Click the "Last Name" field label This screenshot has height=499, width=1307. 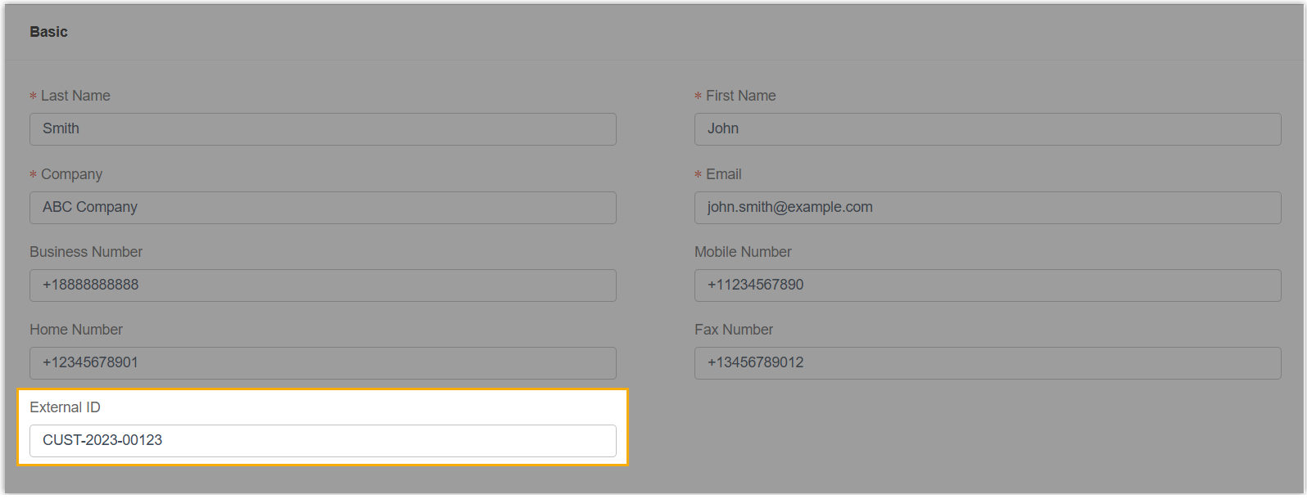click(x=75, y=96)
